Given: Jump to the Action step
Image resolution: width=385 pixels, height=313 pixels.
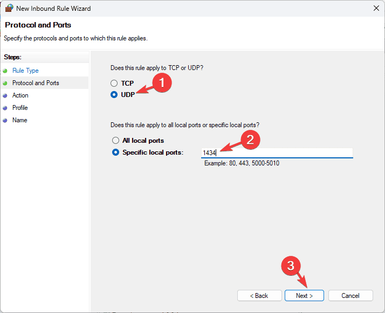Looking at the screenshot, I should 20,95.
